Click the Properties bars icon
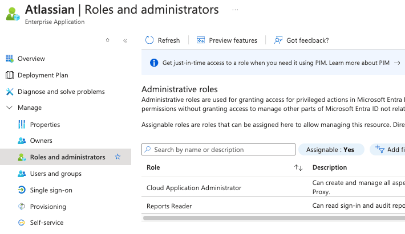Screen dimensions: 405x234 point(22,125)
